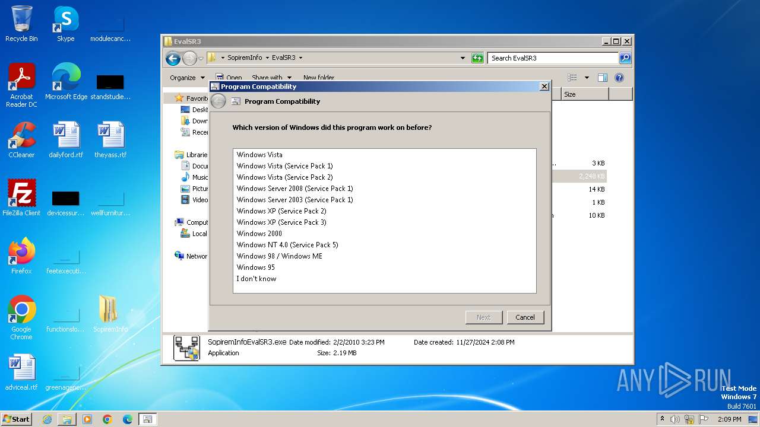Open Internet Explorer from taskbar
The width and height of the screenshot is (760, 427).
47,419
